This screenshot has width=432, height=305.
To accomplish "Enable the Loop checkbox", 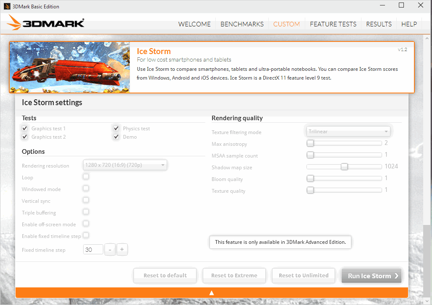I will (x=86, y=176).
